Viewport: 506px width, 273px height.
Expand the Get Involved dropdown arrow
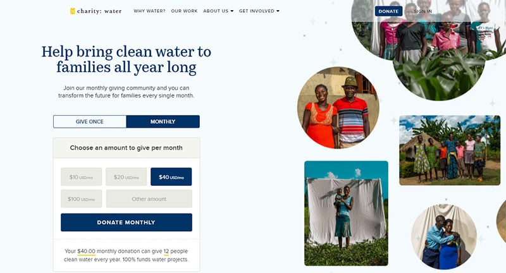pyautogui.click(x=278, y=11)
